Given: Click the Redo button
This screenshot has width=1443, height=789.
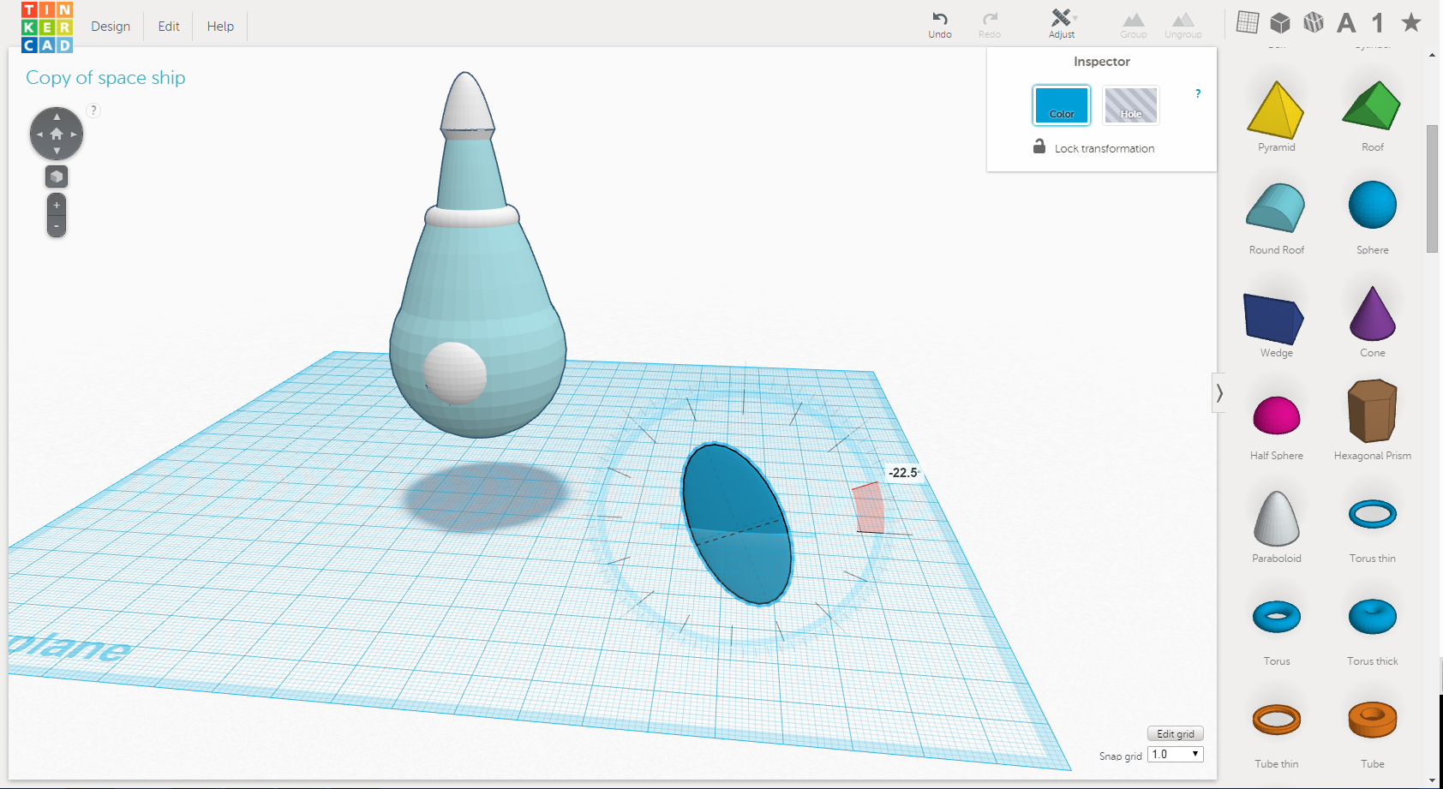Looking at the screenshot, I should [990, 24].
